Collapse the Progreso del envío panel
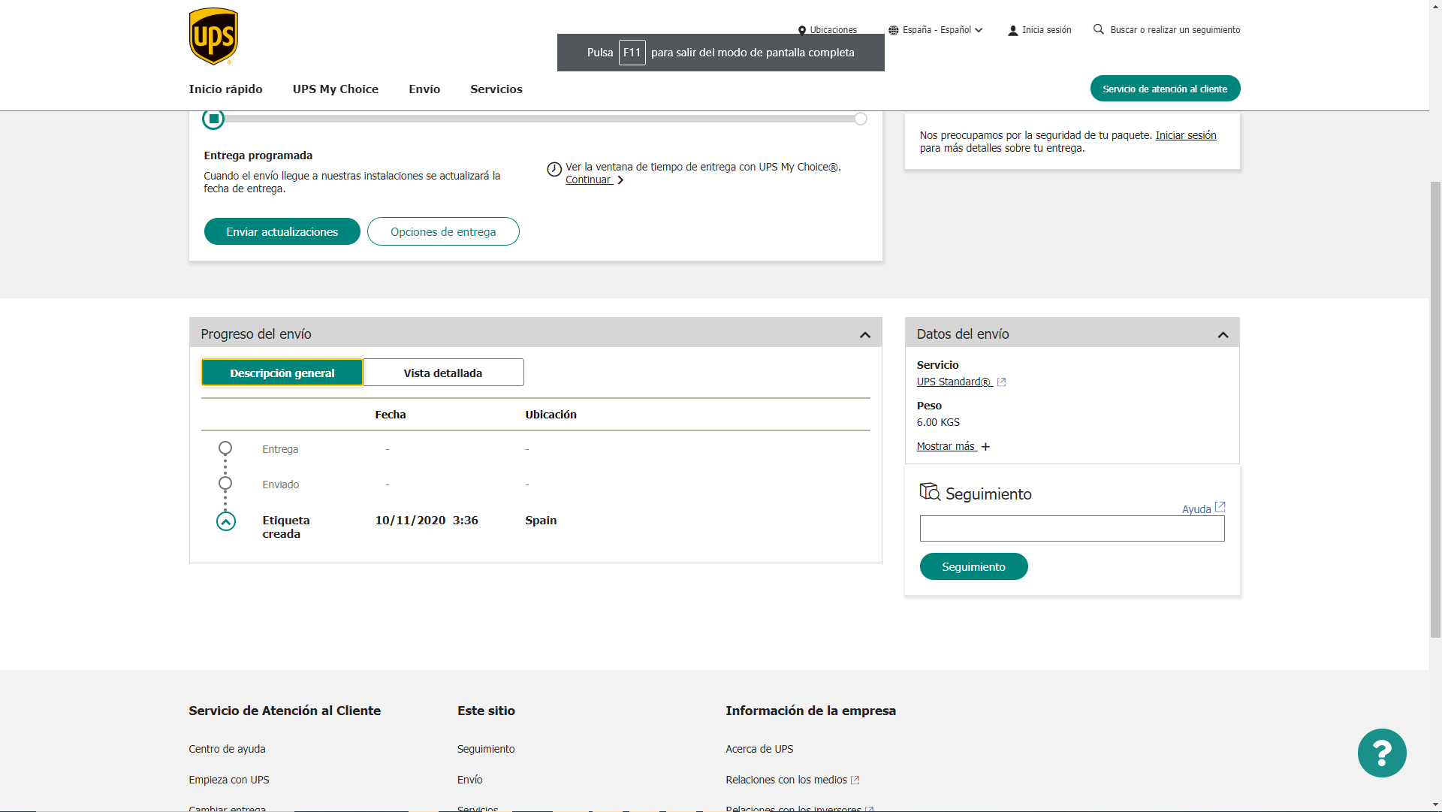The image size is (1442, 812). (864, 335)
